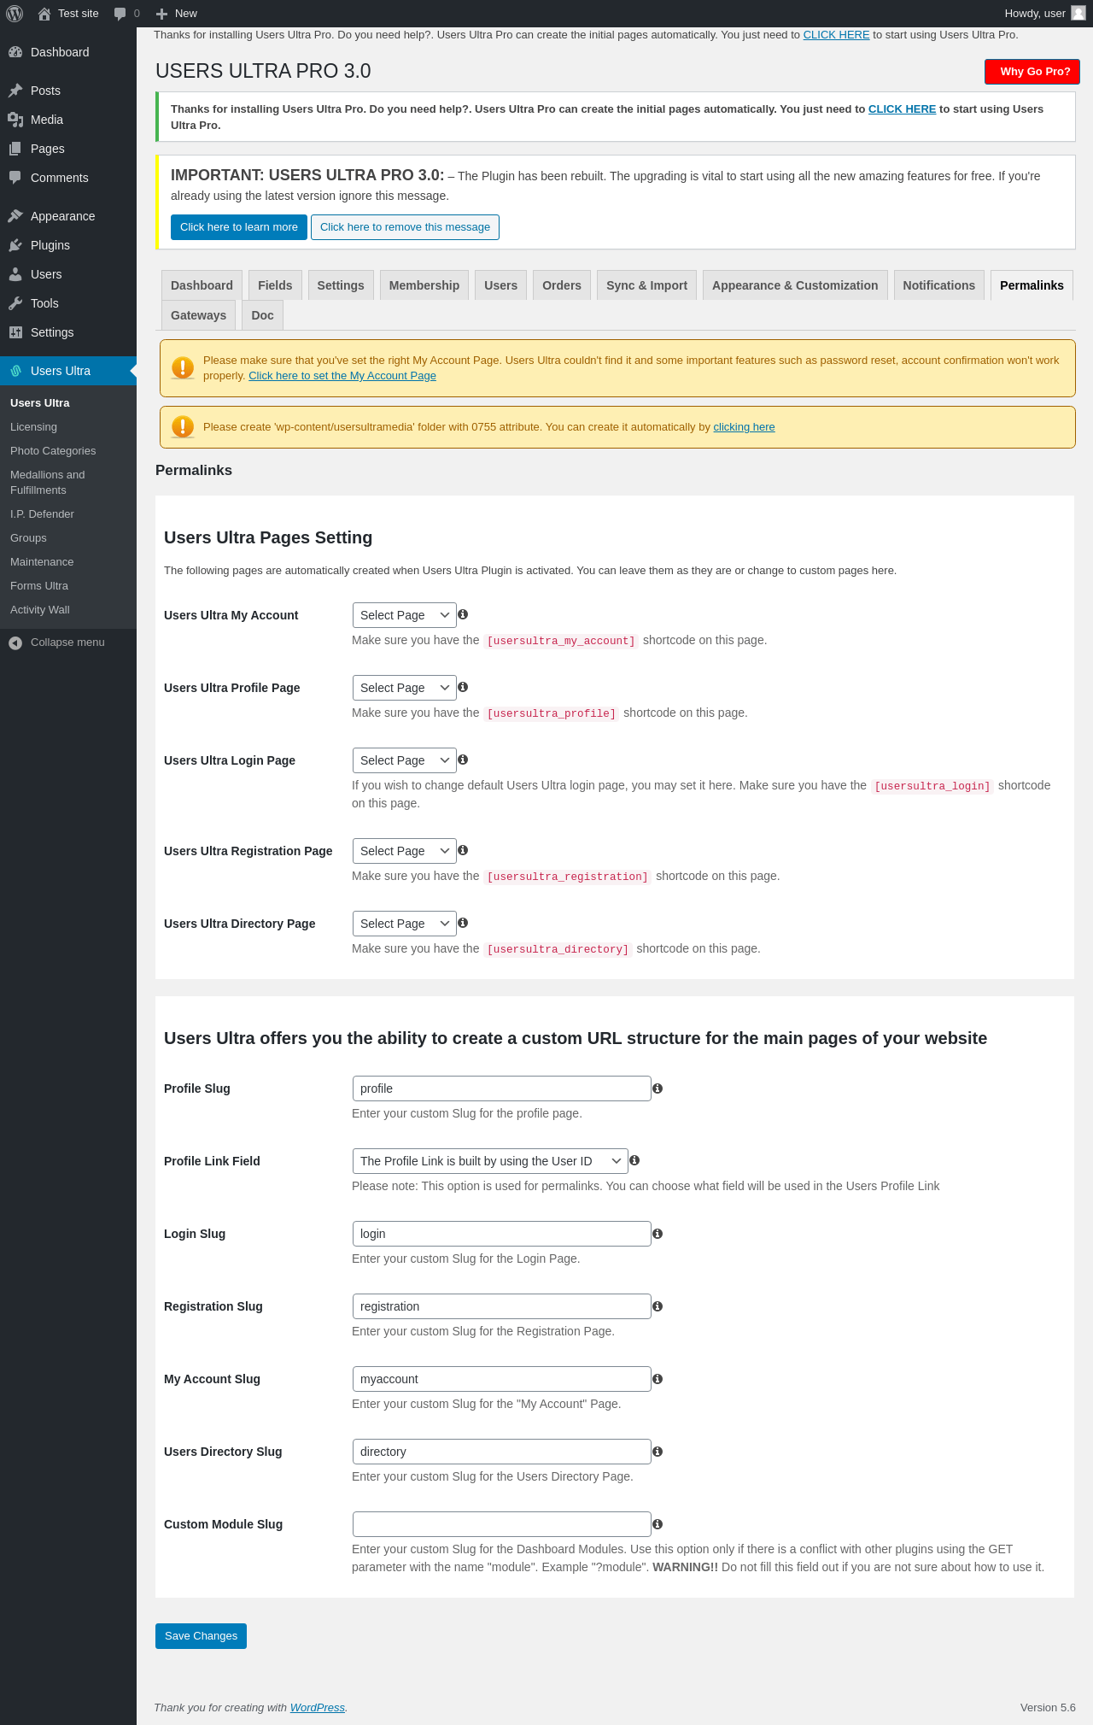The image size is (1093, 1725).
Task: Follow the 'clicking here' folder creation link
Action: (744, 427)
